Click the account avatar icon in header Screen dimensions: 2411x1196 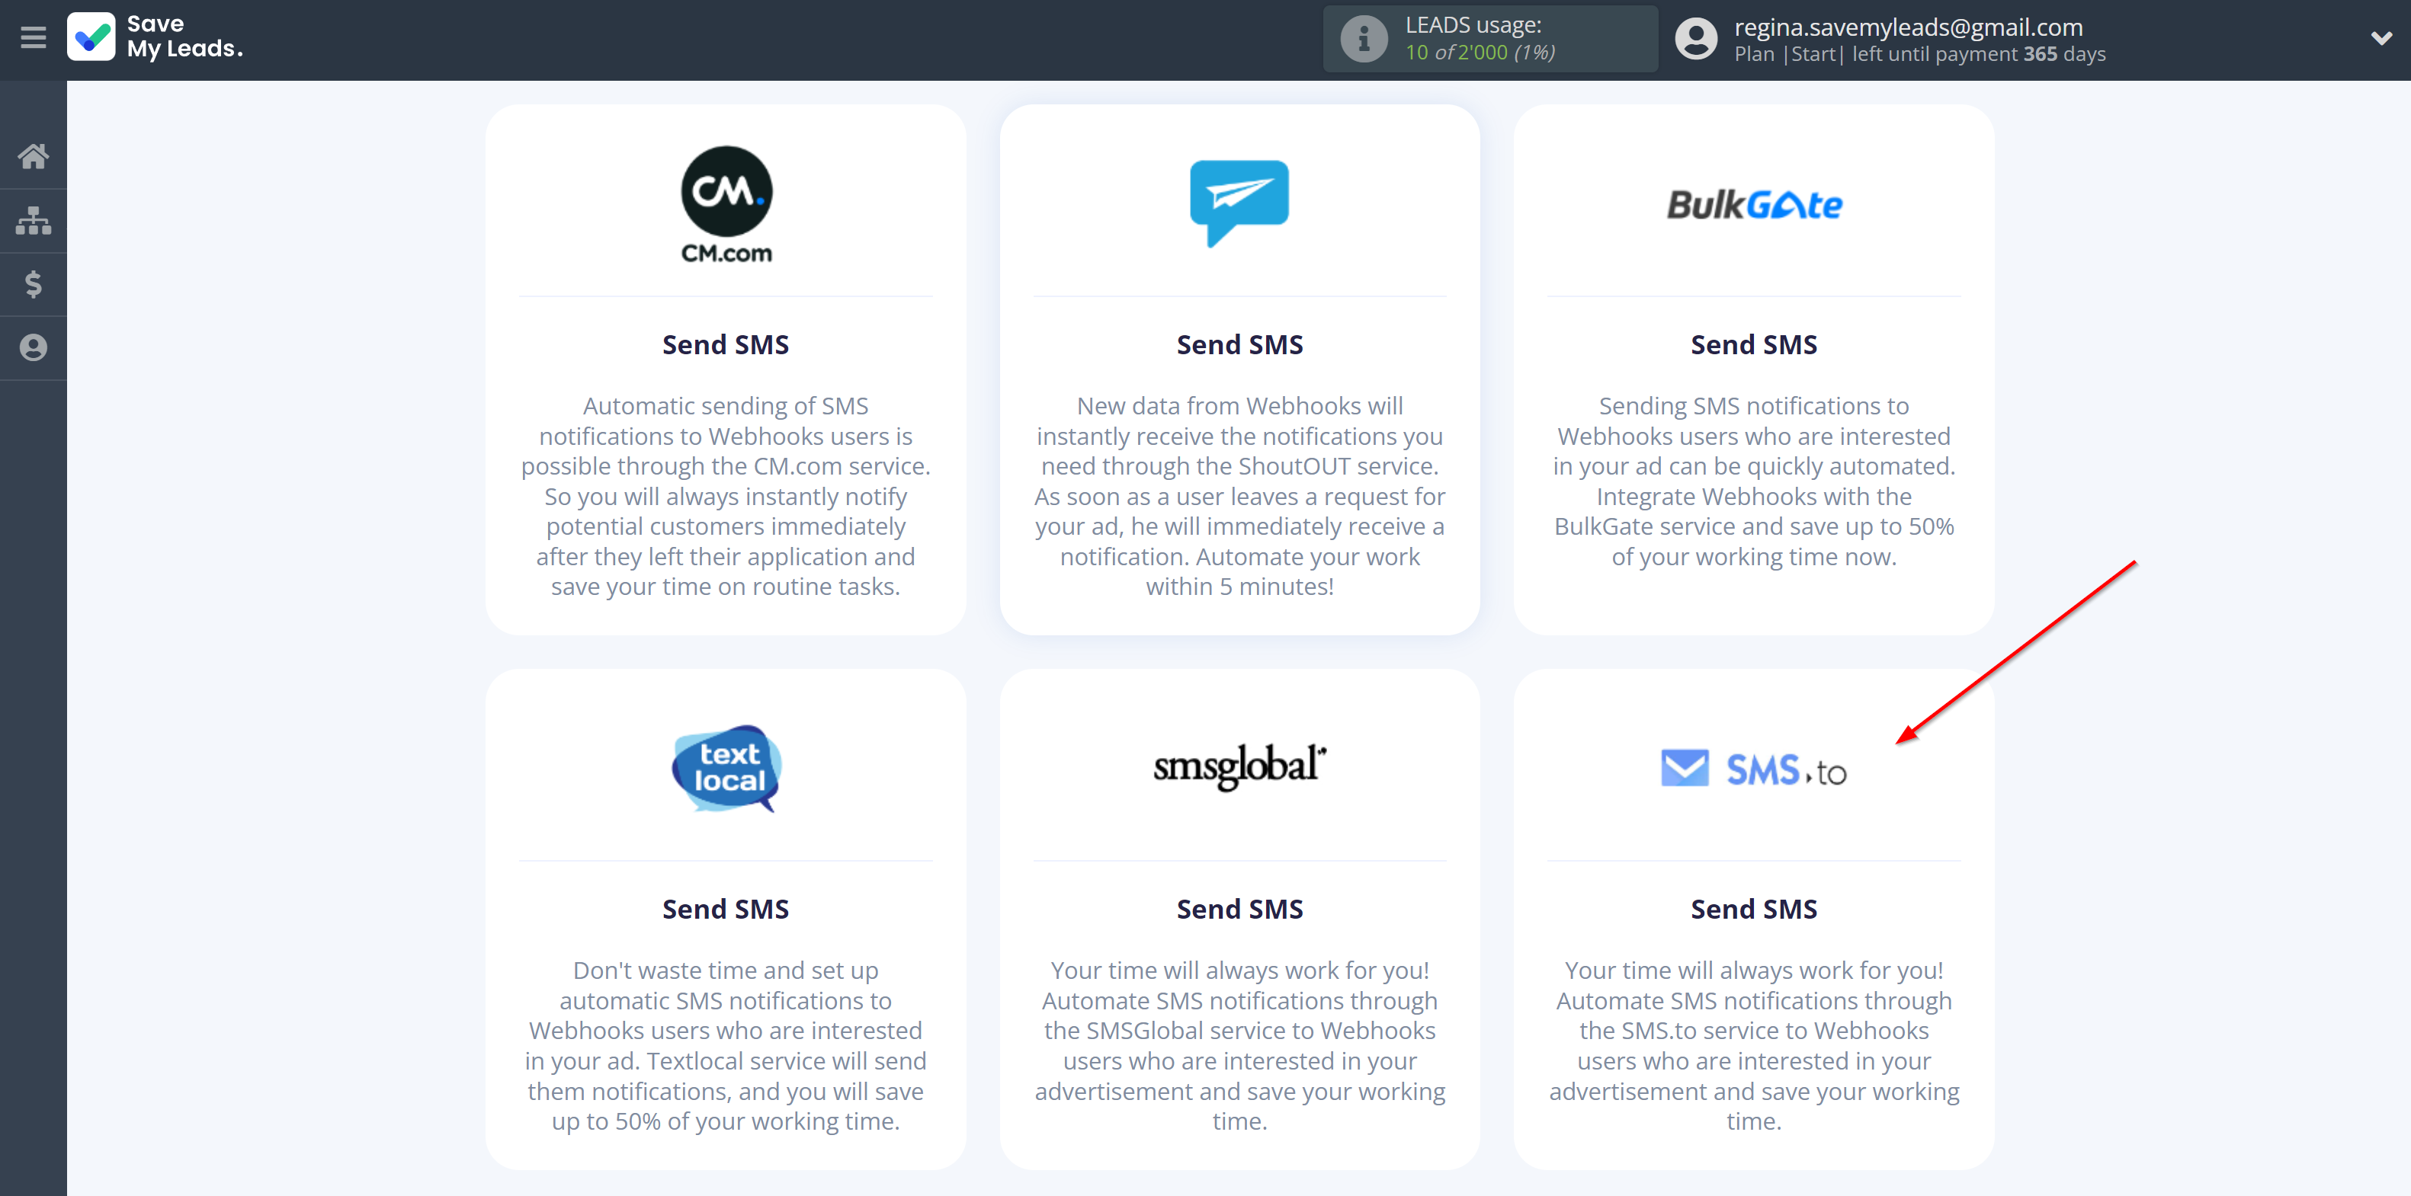(x=1695, y=40)
